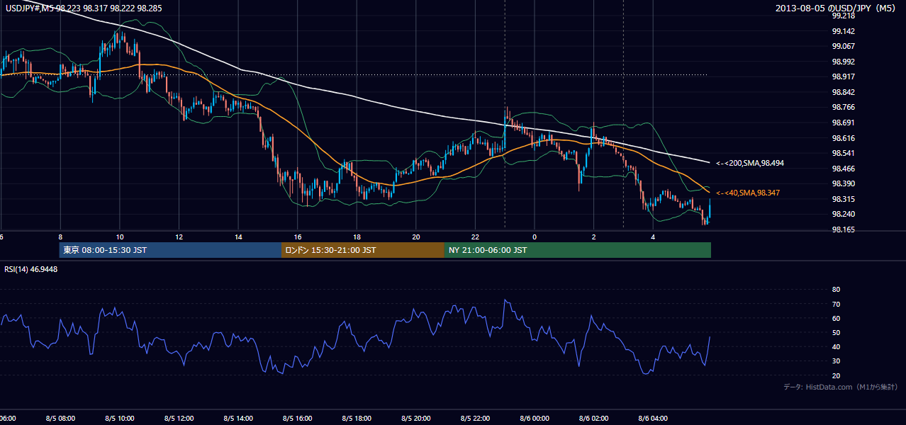Click the 98.240 price axis label
Screen dimensions: 906x425
[843, 214]
